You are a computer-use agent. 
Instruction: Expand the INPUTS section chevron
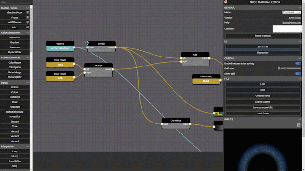pos(299,119)
